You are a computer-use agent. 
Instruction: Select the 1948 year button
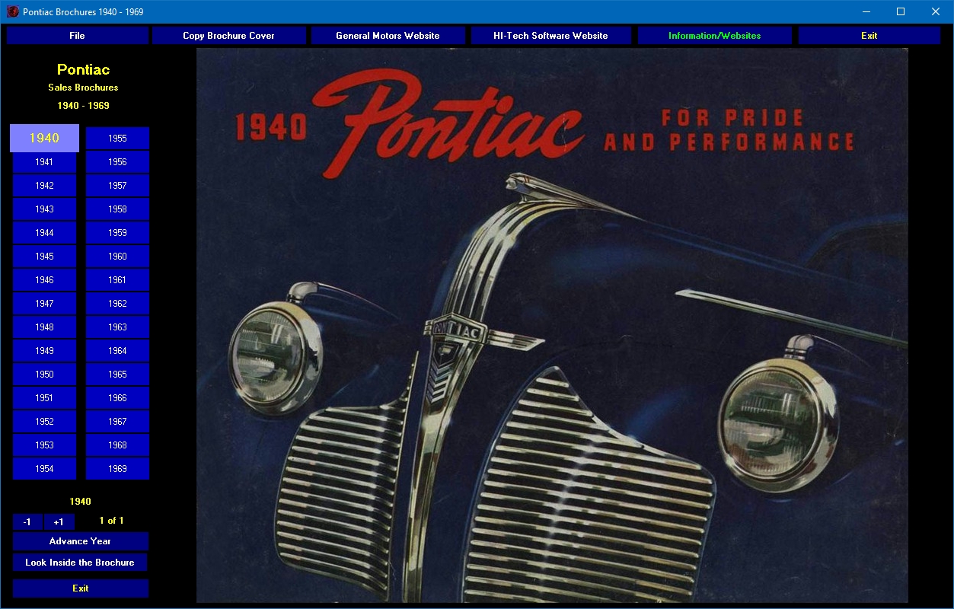[x=44, y=327]
